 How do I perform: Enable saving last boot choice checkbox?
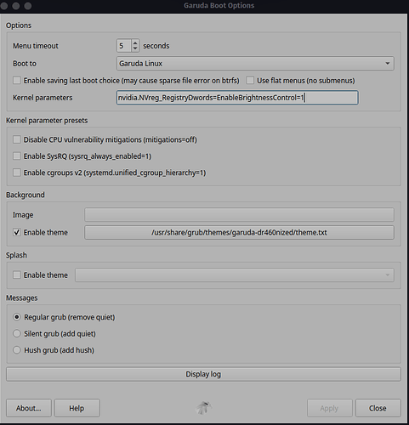coord(17,81)
